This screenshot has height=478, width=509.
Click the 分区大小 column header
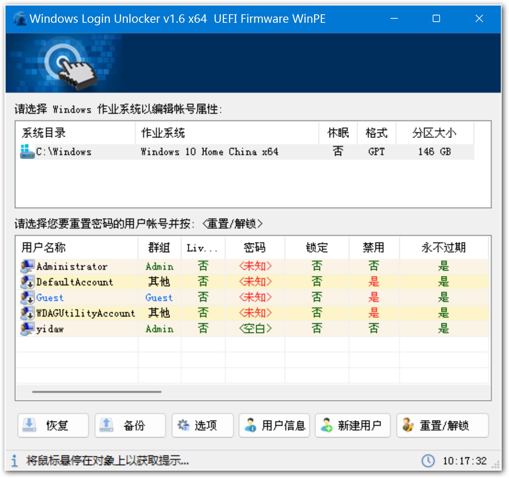click(x=435, y=133)
